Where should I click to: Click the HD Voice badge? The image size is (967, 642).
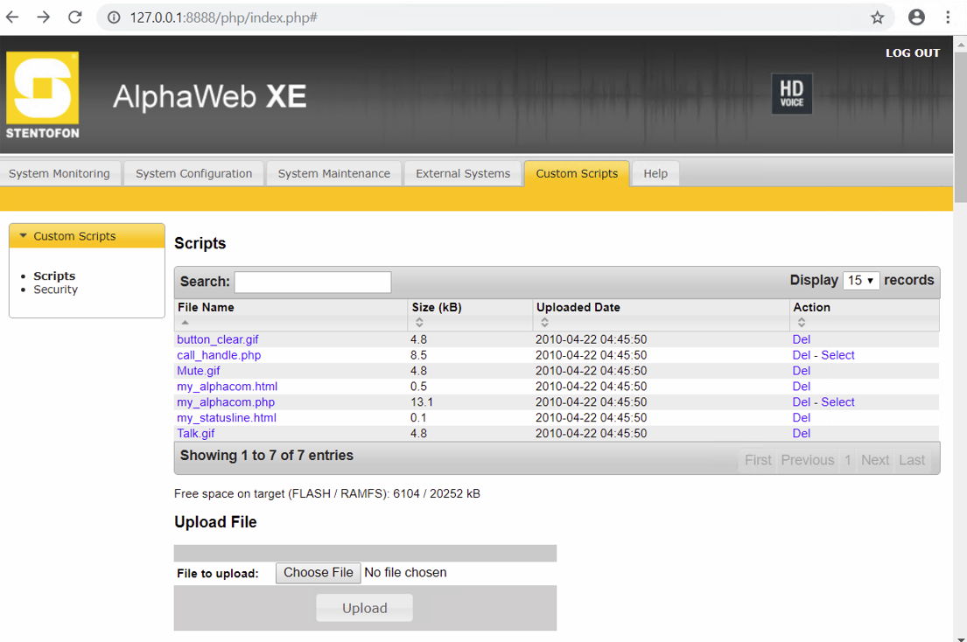pos(792,94)
